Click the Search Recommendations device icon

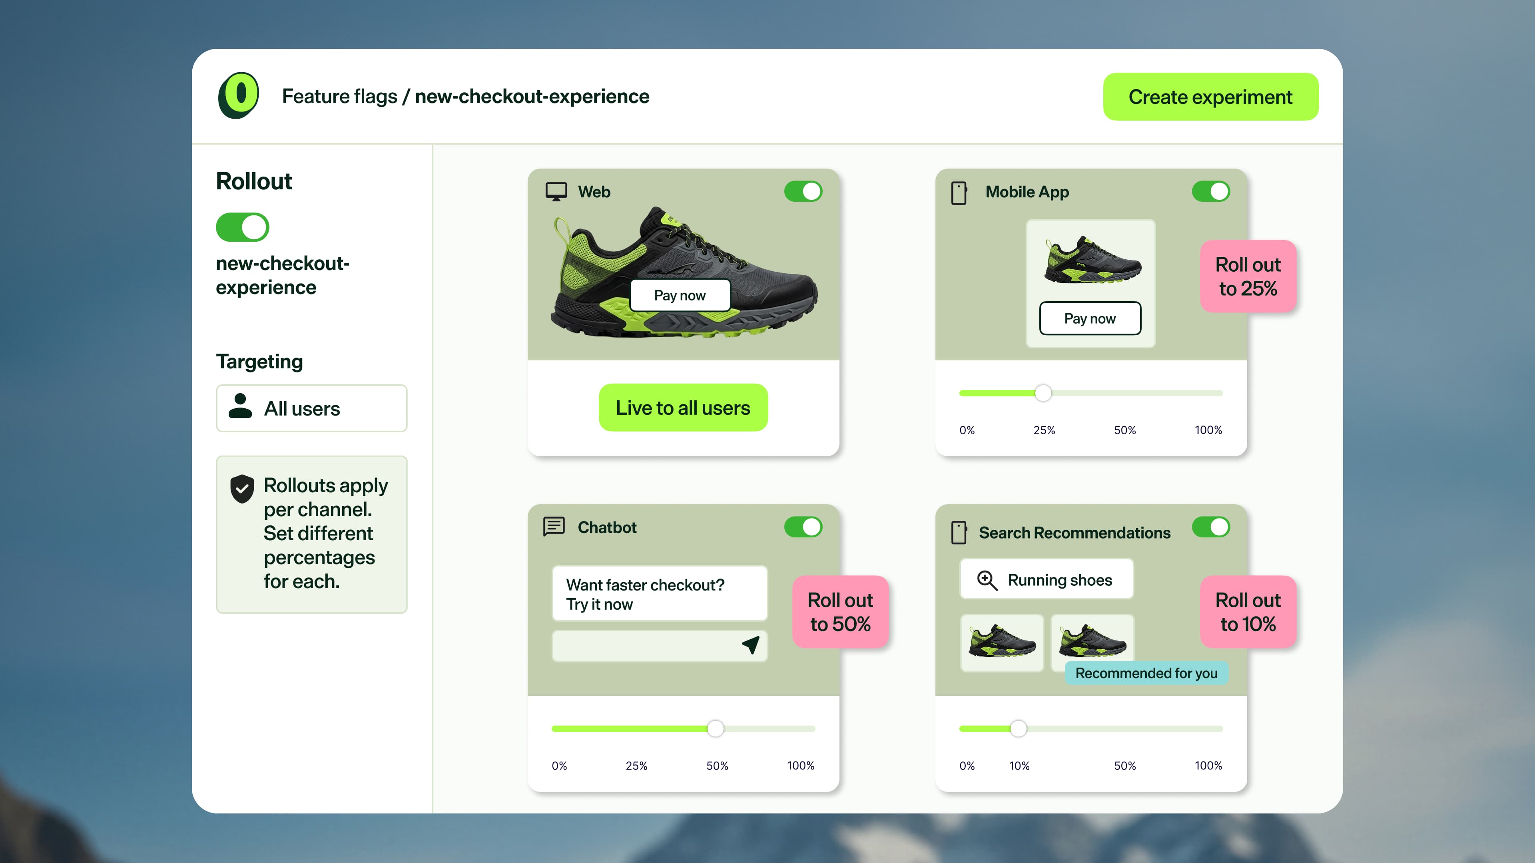[x=959, y=532]
